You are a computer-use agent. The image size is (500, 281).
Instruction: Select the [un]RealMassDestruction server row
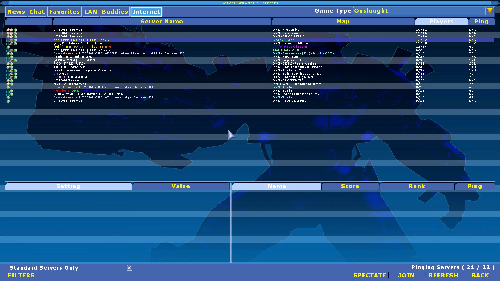[x=250, y=43]
